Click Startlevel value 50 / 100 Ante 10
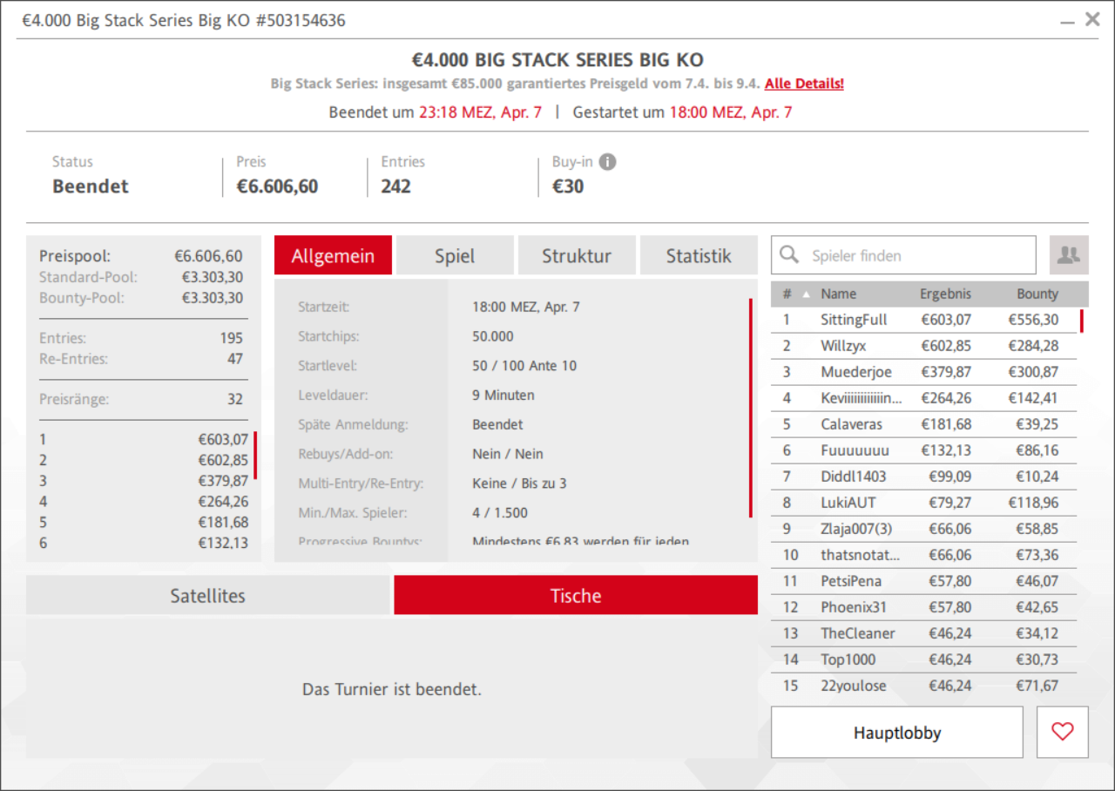 coord(524,366)
